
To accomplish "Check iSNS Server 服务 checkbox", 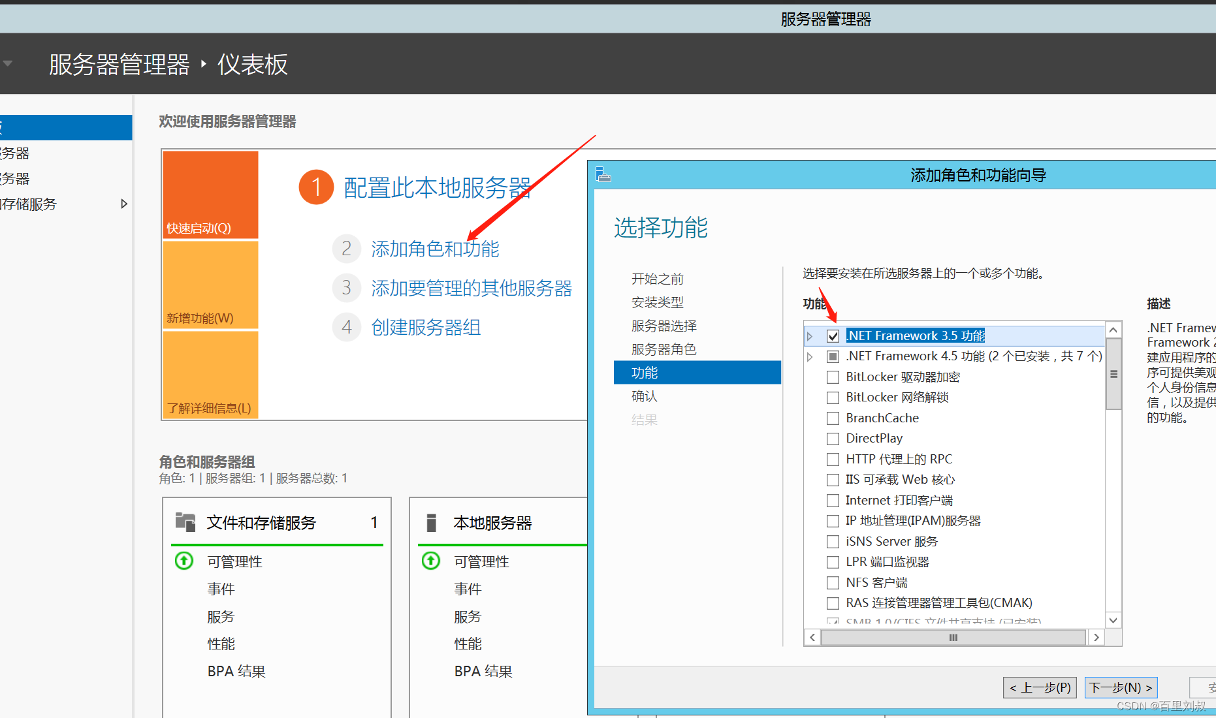I will click(x=833, y=542).
